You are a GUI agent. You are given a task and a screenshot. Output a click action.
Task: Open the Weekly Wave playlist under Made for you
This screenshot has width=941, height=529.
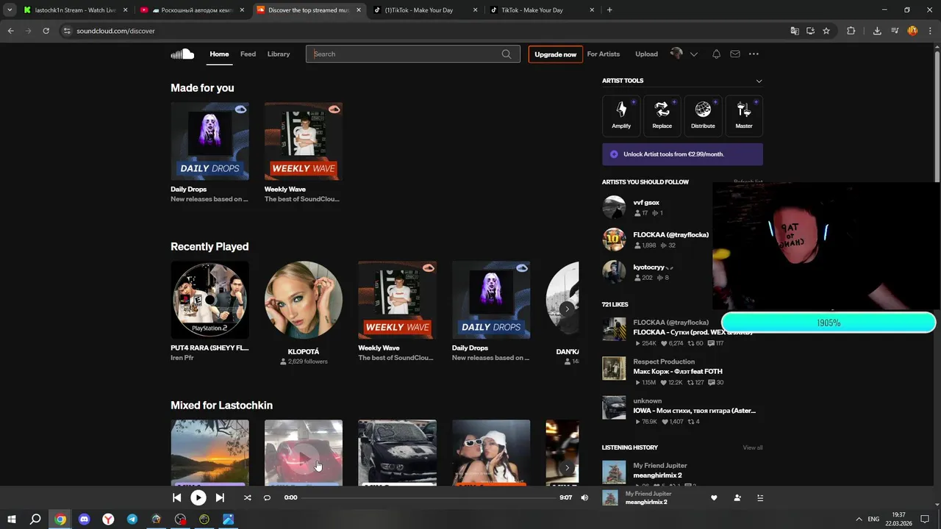point(304,141)
